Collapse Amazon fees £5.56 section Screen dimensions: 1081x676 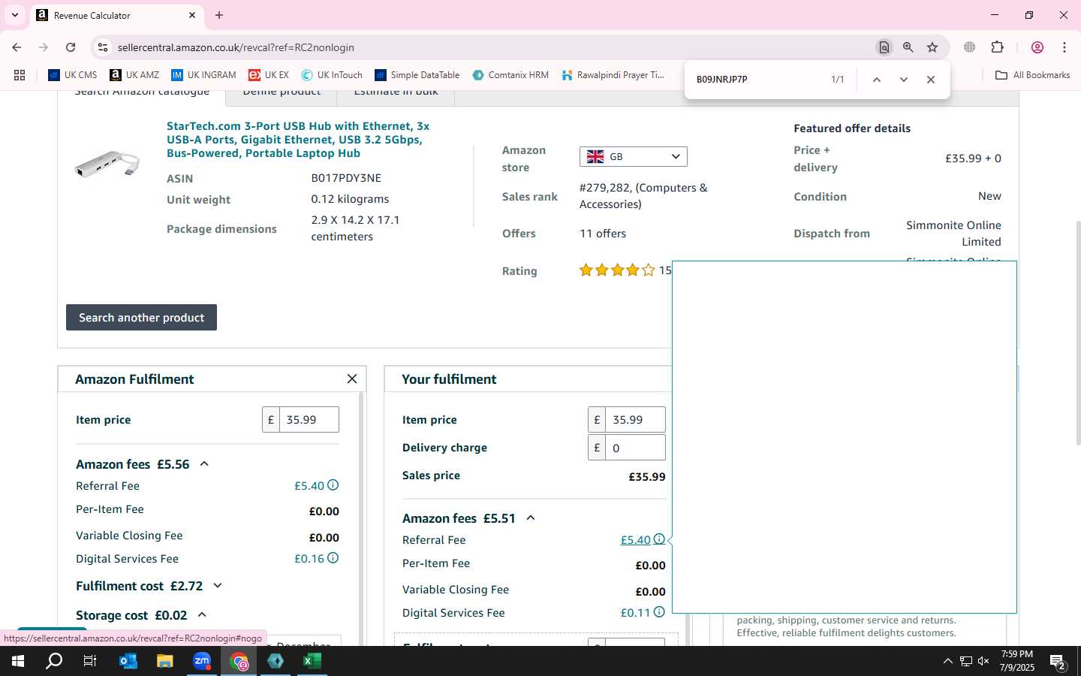click(204, 464)
